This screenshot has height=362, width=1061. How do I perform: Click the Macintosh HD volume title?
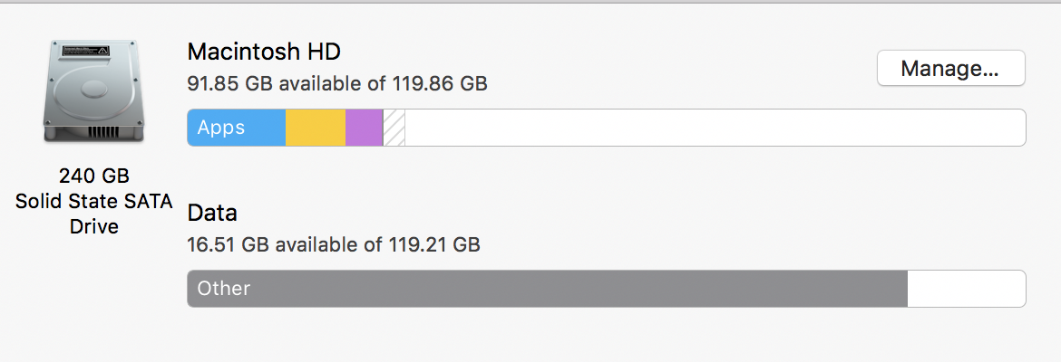pyautogui.click(x=264, y=51)
